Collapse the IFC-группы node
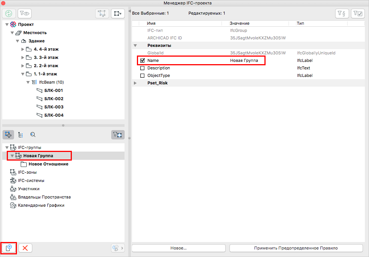369x257 pixels. click(7, 147)
